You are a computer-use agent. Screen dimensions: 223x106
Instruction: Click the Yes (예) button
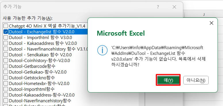[168, 80]
